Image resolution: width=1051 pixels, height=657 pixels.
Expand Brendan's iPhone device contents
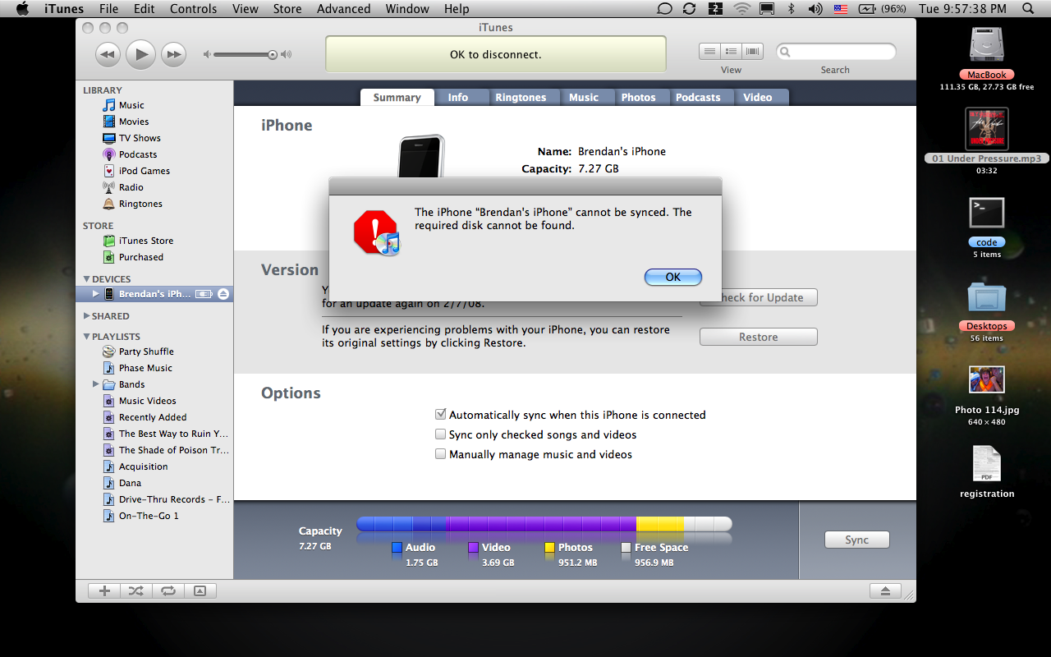coord(95,294)
